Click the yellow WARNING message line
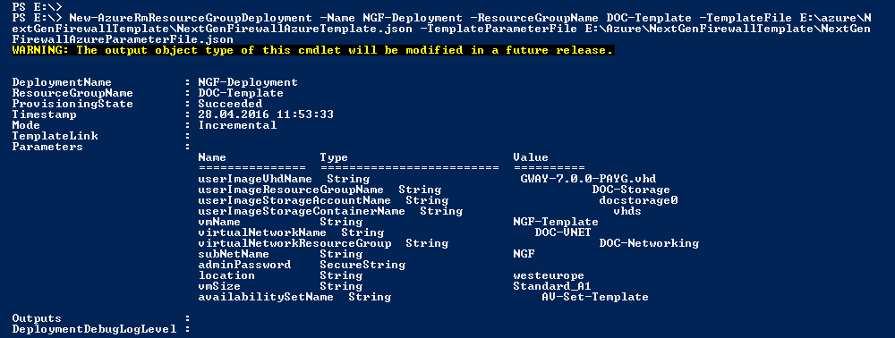Screen dimensions: 895x338 click(312, 50)
